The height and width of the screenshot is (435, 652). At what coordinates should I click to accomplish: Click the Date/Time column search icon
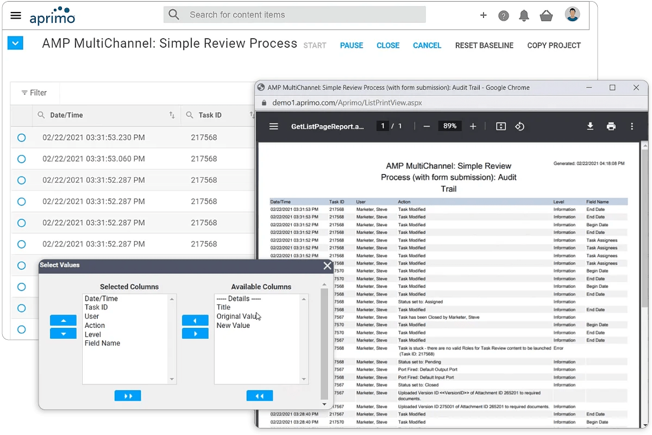(41, 115)
